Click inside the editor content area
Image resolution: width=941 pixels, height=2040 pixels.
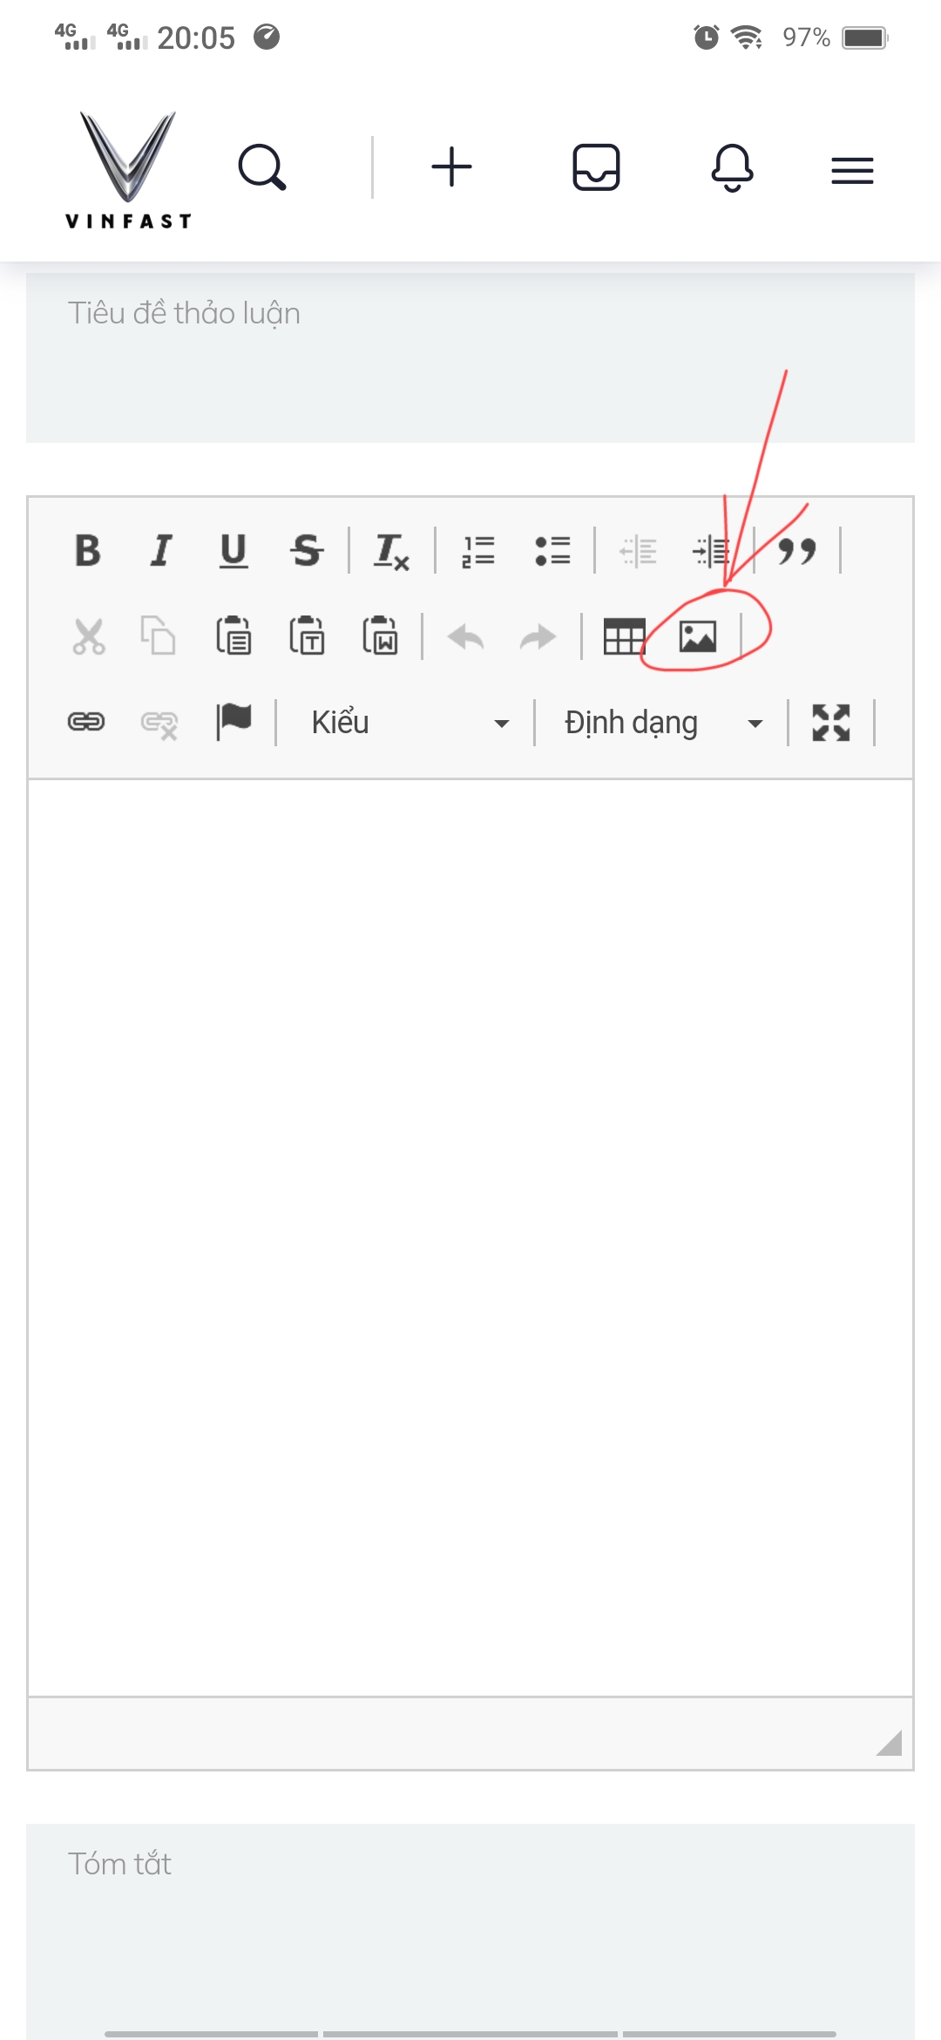click(x=470, y=1238)
